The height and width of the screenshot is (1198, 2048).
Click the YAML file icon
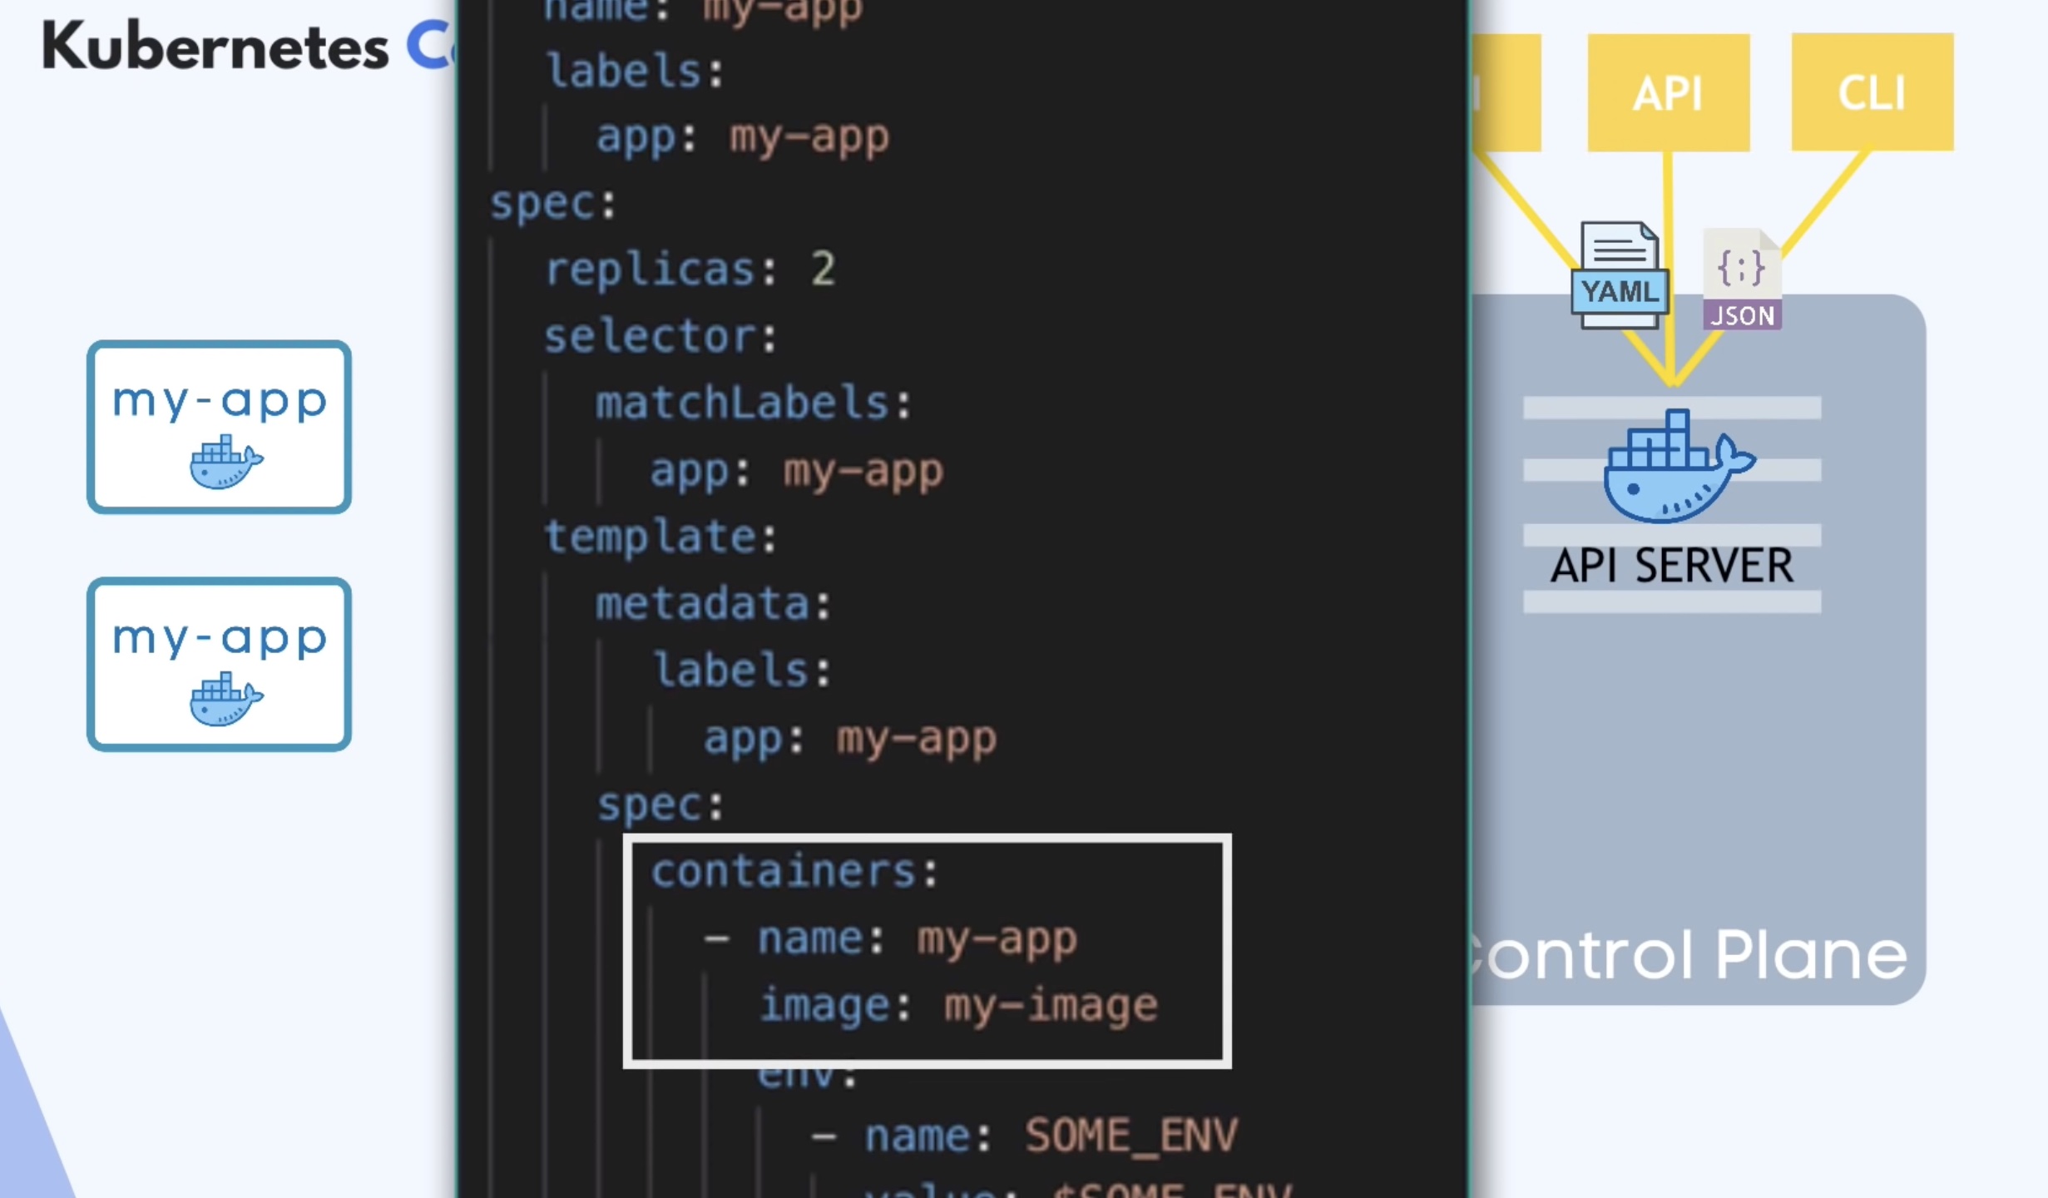pyautogui.click(x=1620, y=275)
